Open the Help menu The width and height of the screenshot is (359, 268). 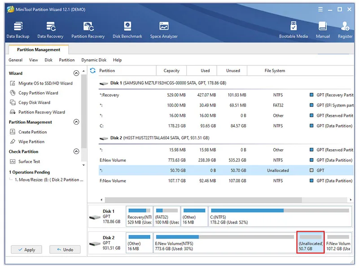[117, 60]
